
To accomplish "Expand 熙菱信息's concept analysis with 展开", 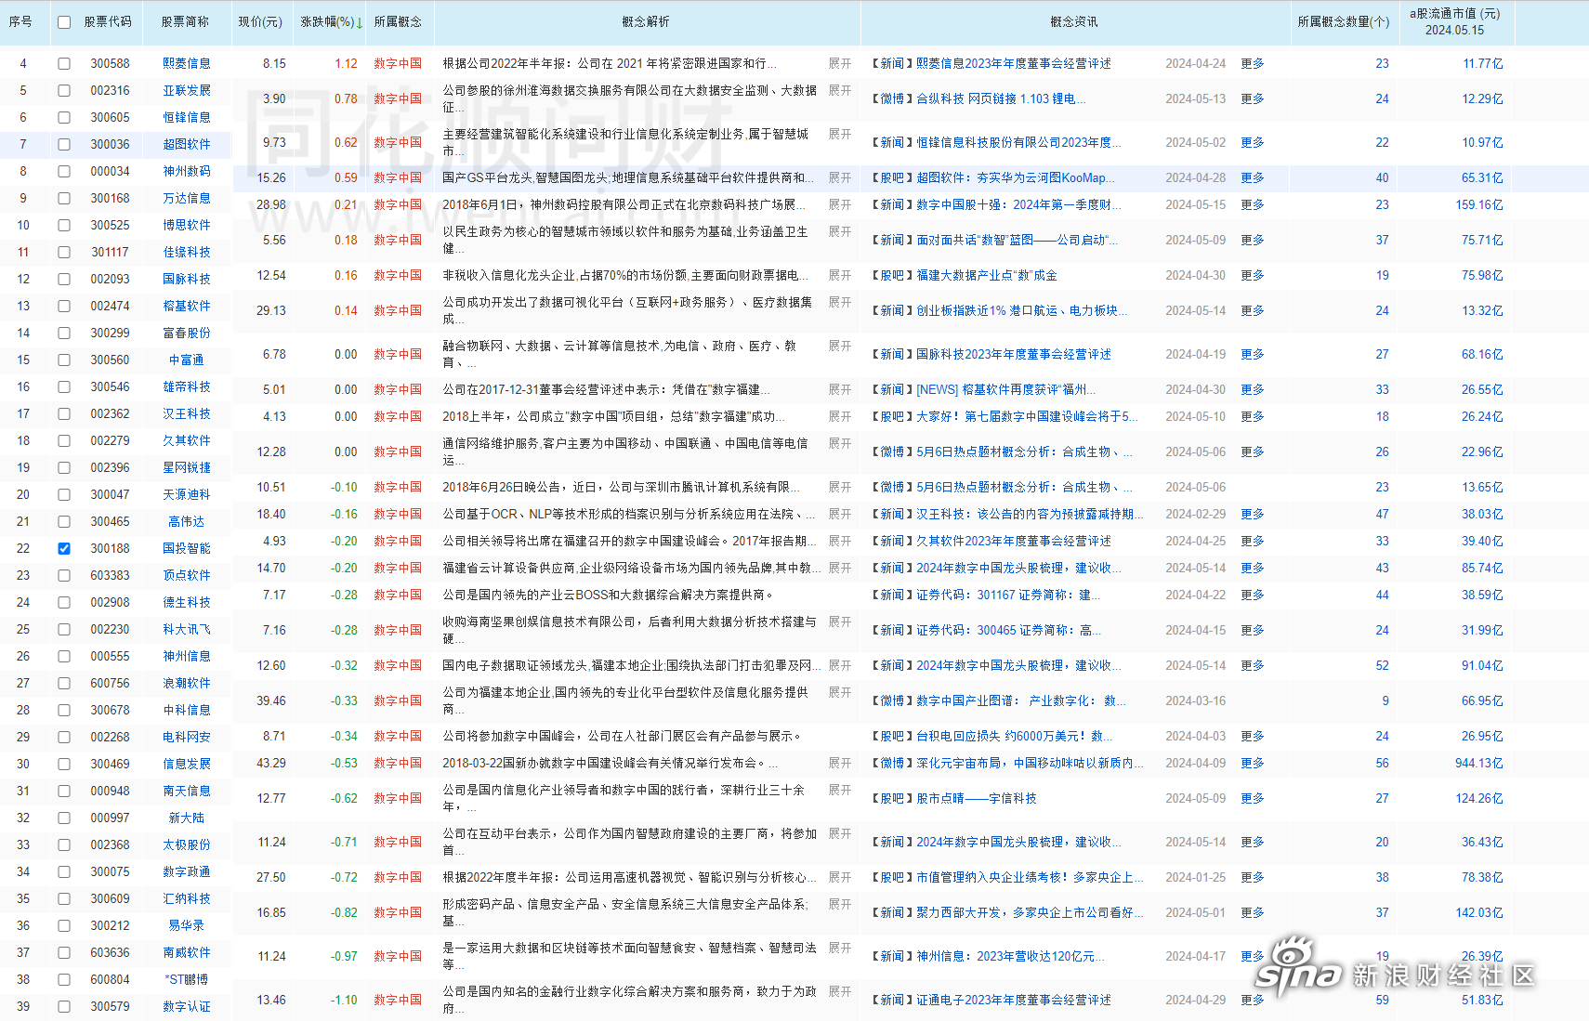I will [x=839, y=63].
